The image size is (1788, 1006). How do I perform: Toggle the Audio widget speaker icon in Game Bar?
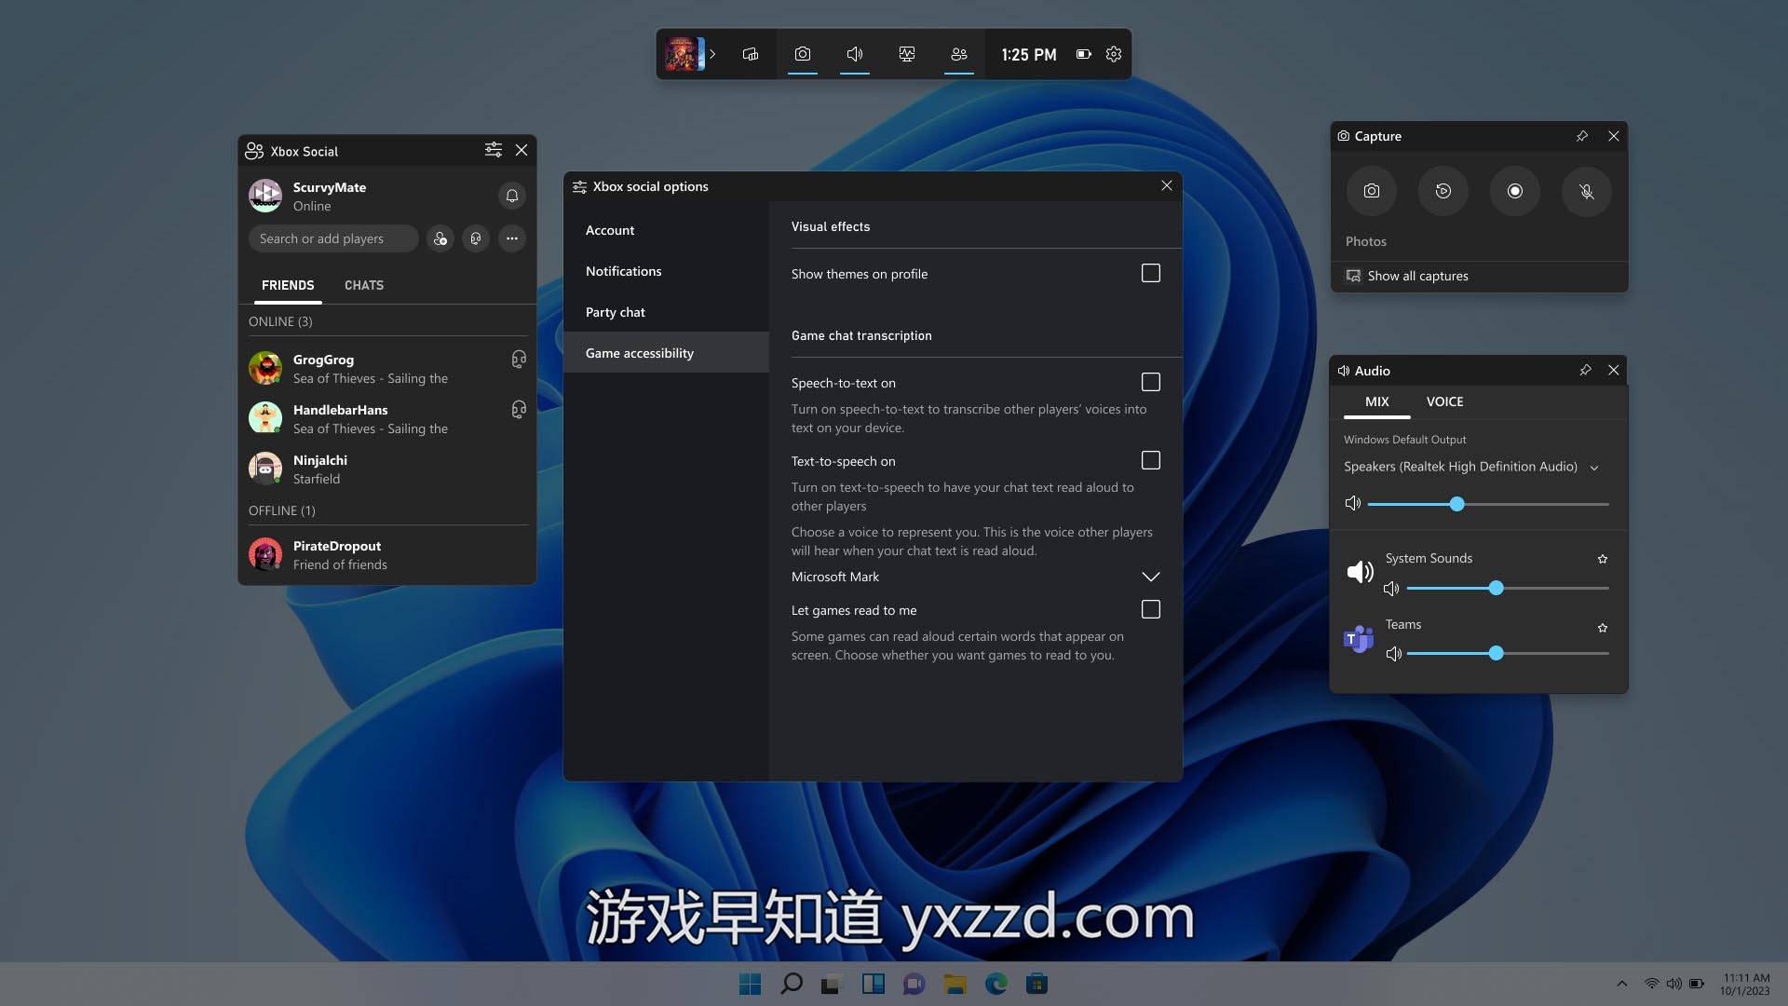tap(854, 54)
